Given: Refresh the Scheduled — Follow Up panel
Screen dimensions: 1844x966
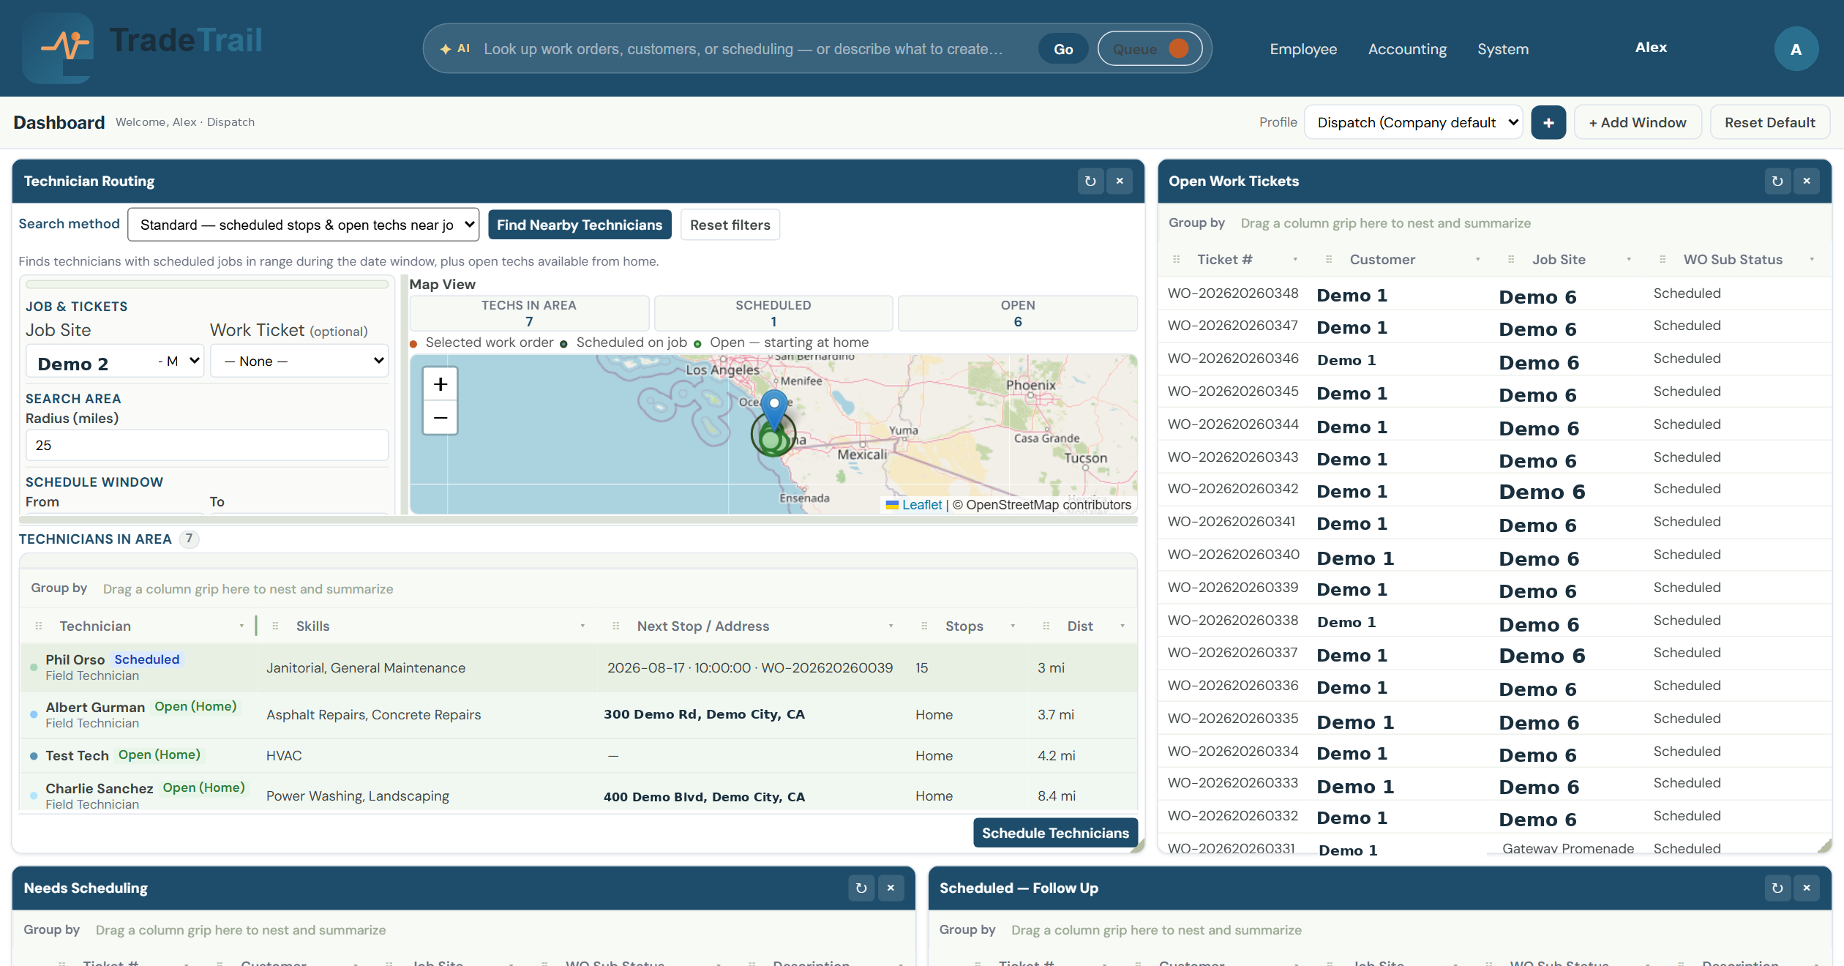Looking at the screenshot, I should pyautogui.click(x=1777, y=888).
